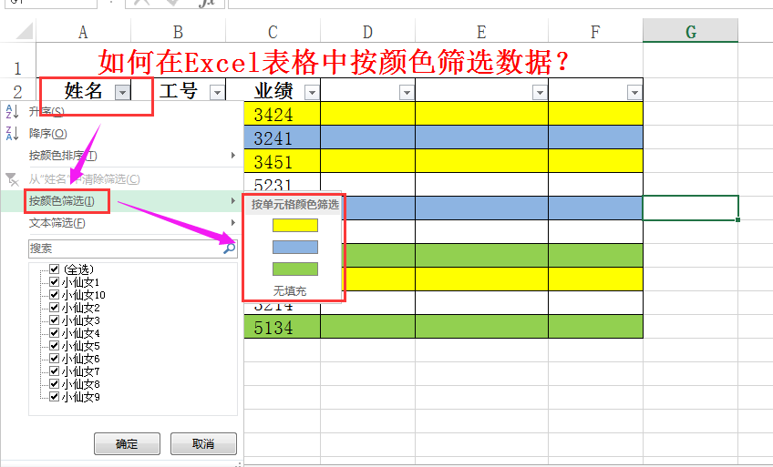Select row 2 header
Screen dimensions: 773x467
pyautogui.click(x=17, y=91)
